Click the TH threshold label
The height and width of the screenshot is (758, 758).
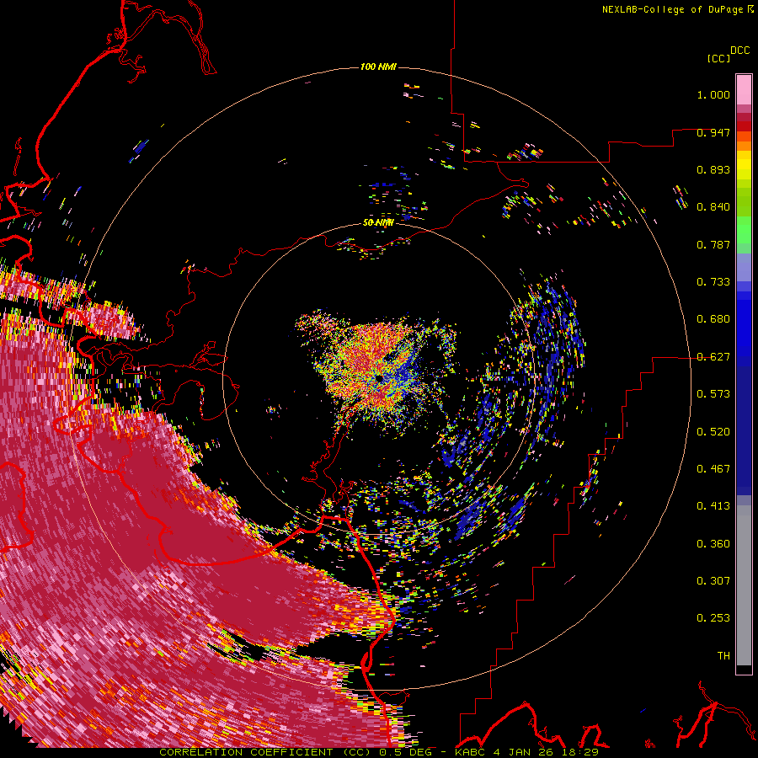point(723,656)
